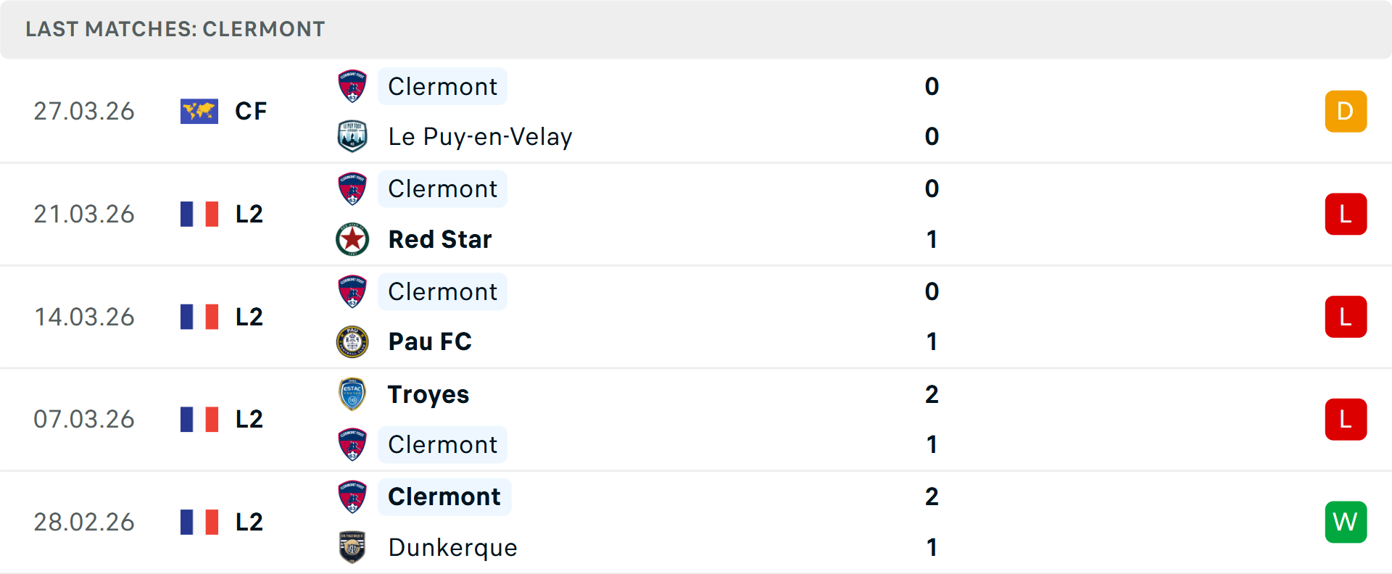Click Clermont crest in the 27.03.26 match
The height and width of the screenshot is (574, 1392).
pyautogui.click(x=352, y=86)
